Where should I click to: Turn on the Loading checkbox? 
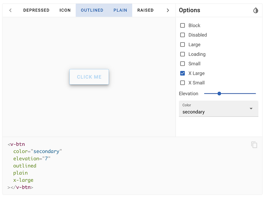click(x=183, y=54)
